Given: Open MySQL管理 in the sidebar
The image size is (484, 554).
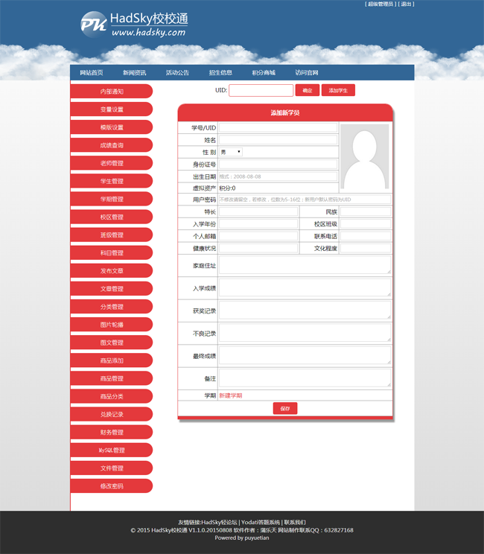Looking at the screenshot, I should pyautogui.click(x=112, y=450).
